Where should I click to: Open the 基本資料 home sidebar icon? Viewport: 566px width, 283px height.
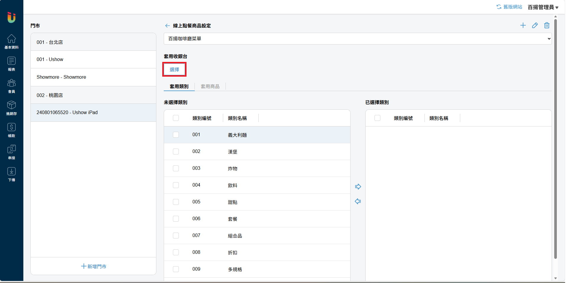point(12,41)
